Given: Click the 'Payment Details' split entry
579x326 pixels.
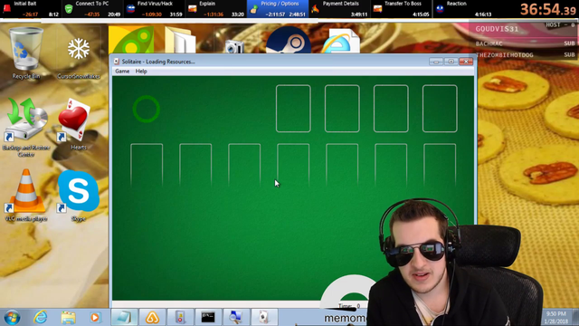Looking at the screenshot, I should 339,9.
